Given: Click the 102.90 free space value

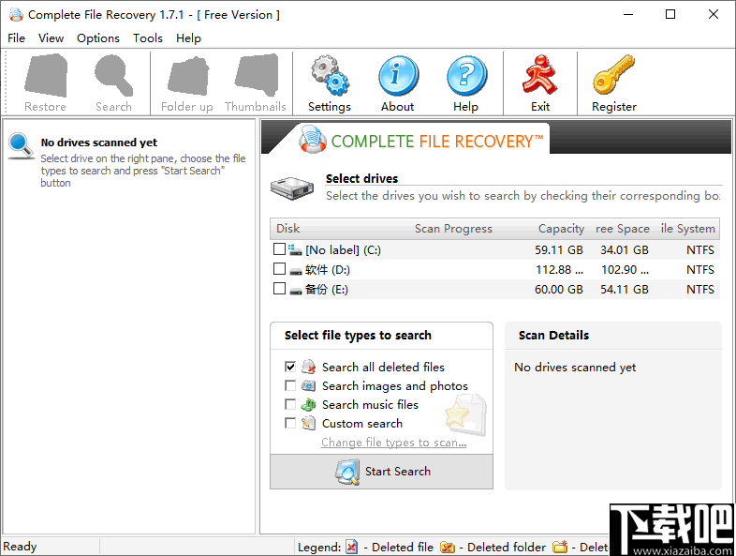Looking at the screenshot, I should pos(625,270).
